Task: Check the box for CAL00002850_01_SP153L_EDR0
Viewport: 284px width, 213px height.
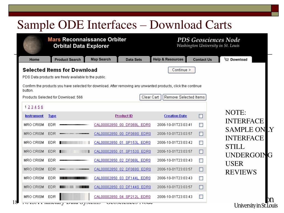Action: (201, 143)
